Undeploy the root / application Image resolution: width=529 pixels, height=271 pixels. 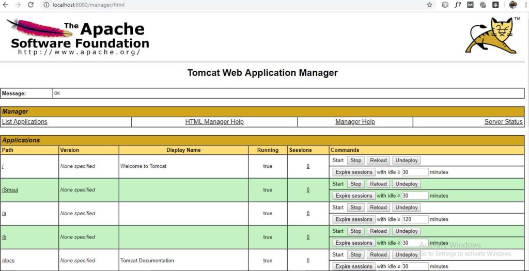coord(407,161)
